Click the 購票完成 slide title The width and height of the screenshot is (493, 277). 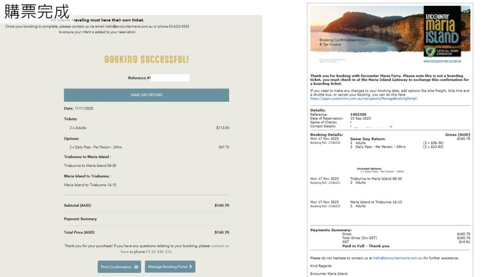click(x=36, y=11)
